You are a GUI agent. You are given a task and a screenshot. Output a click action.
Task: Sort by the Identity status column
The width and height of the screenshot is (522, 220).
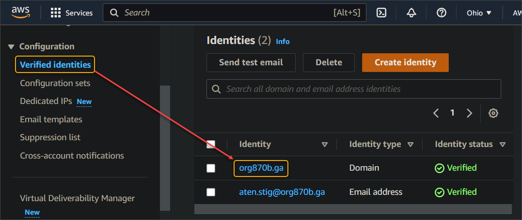[503, 145]
